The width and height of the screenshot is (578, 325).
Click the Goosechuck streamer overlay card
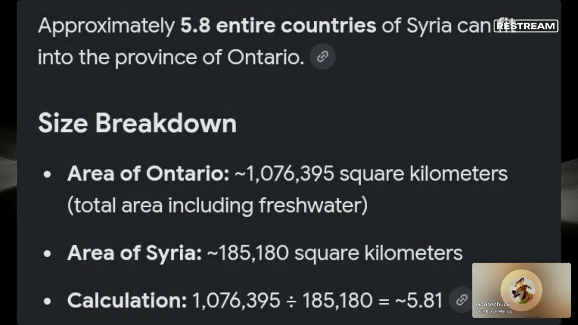[x=522, y=290]
